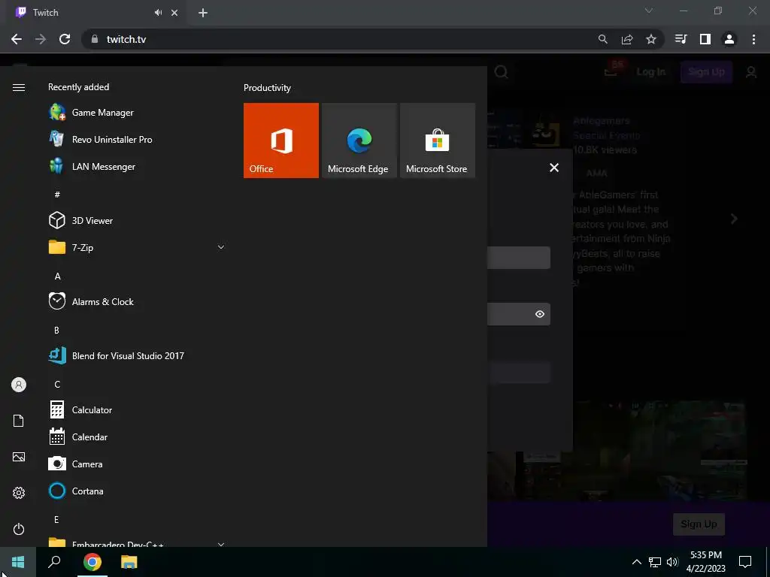The width and height of the screenshot is (770, 577).
Task: Open Pictures from Start sidebar
Action: (19, 457)
